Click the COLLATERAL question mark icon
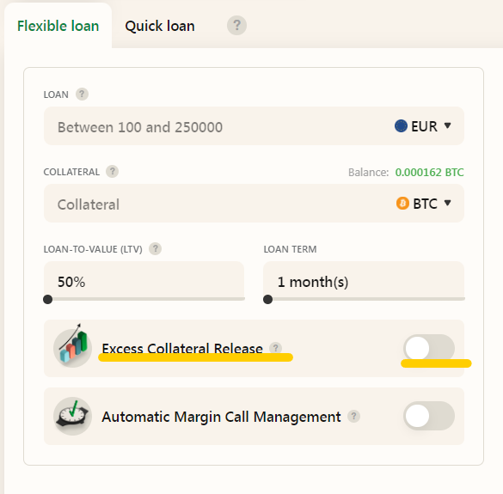This screenshot has height=494, width=503. (x=113, y=172)
